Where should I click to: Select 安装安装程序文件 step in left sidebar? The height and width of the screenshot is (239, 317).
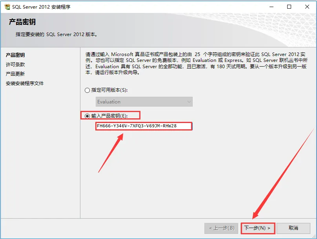[x=25, y=83]
